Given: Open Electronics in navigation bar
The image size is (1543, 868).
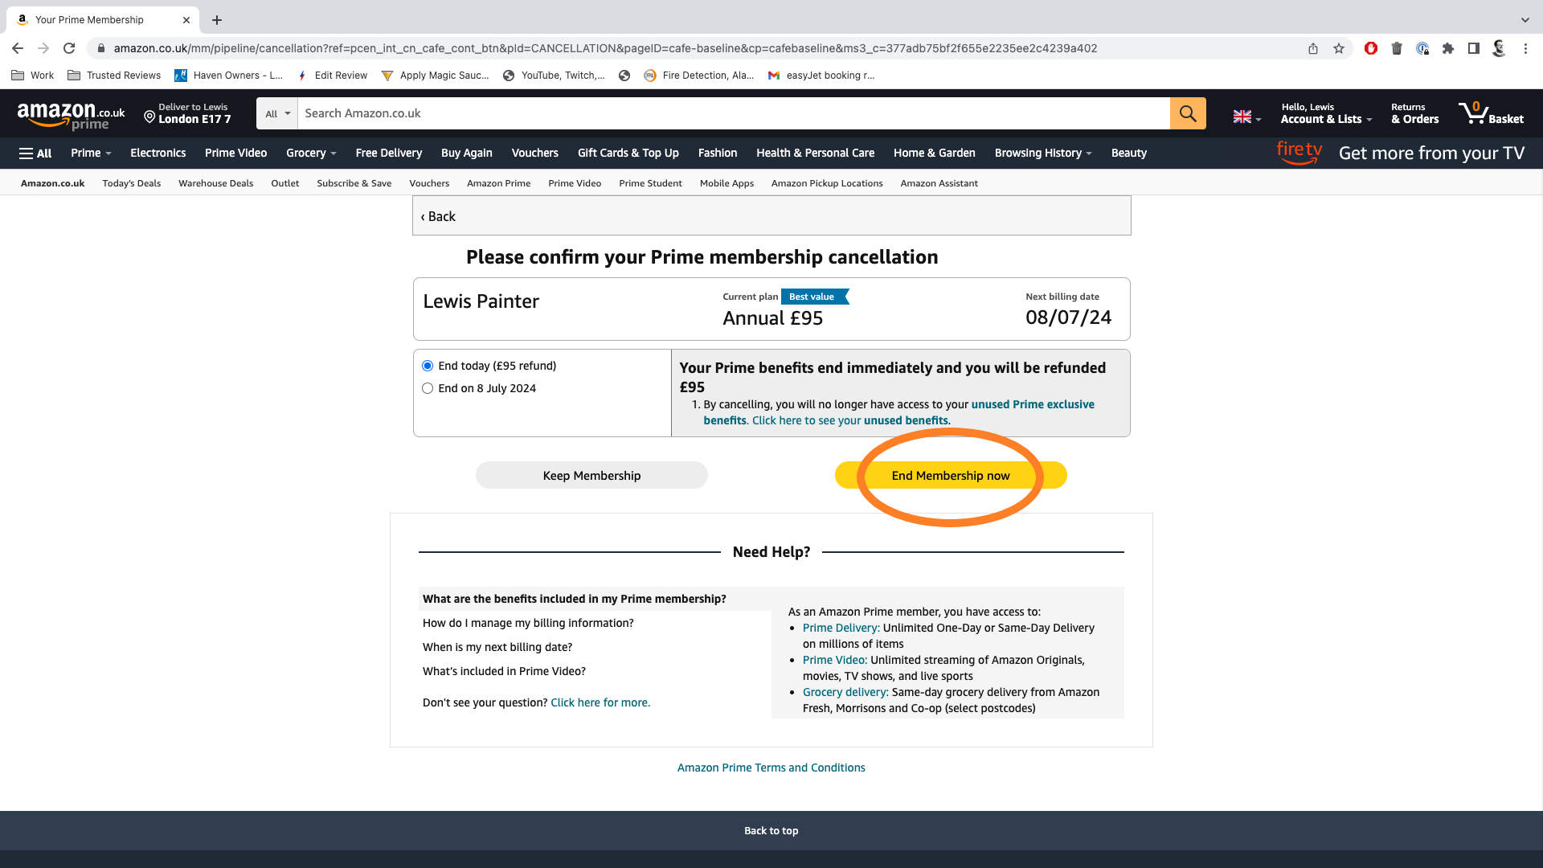Looking at the screenshot, I should (158, 154).
